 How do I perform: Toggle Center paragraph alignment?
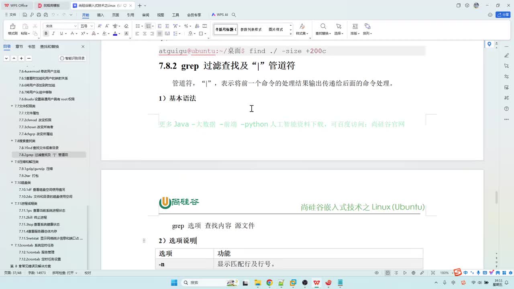click(x=145, y=34)
